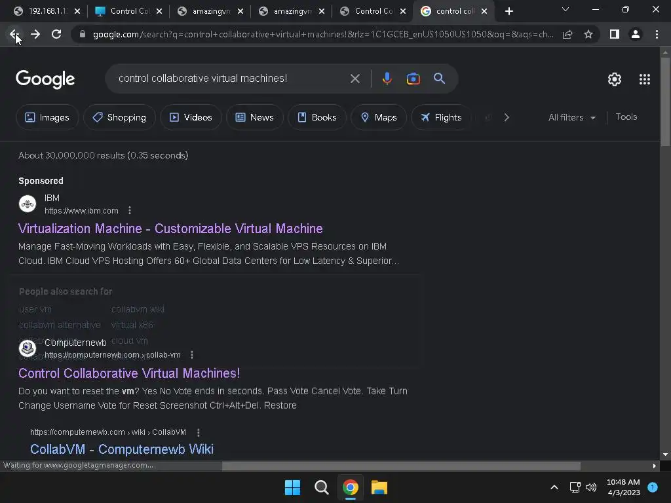Screen dimensions: 671x503
Task: Open Windows taskbar search
Action: pyautogui.click(x=321, y=487)
